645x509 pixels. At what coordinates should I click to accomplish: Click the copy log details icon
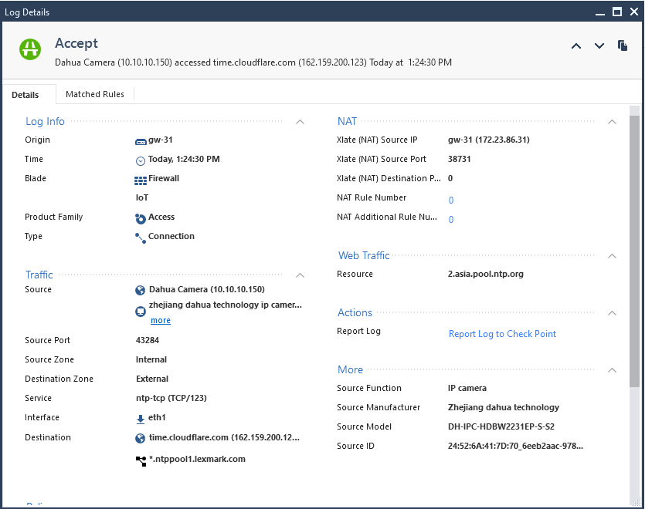click(x=623, y=46)
